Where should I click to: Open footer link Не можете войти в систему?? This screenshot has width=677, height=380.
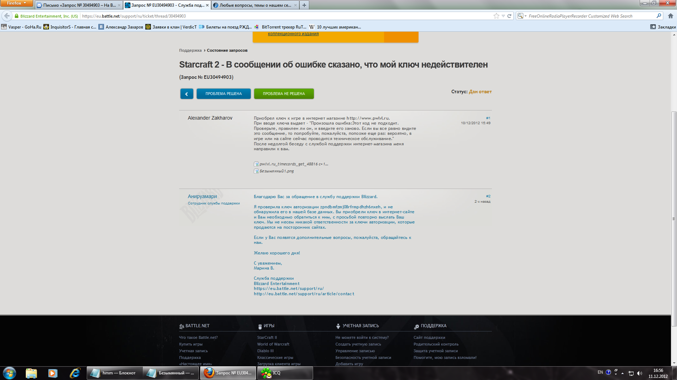pos(362,337)
